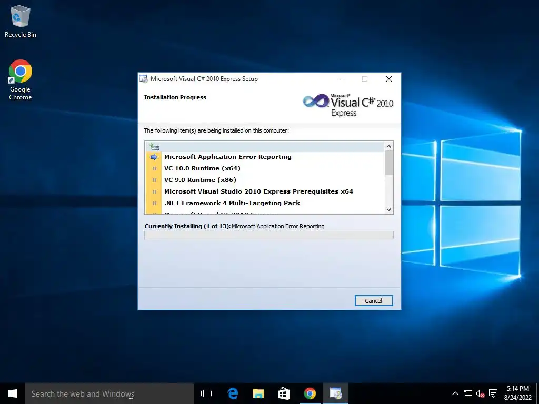
Task: Open the Google Chrome desktop shortcut
Action: click(x=21, y=80)
